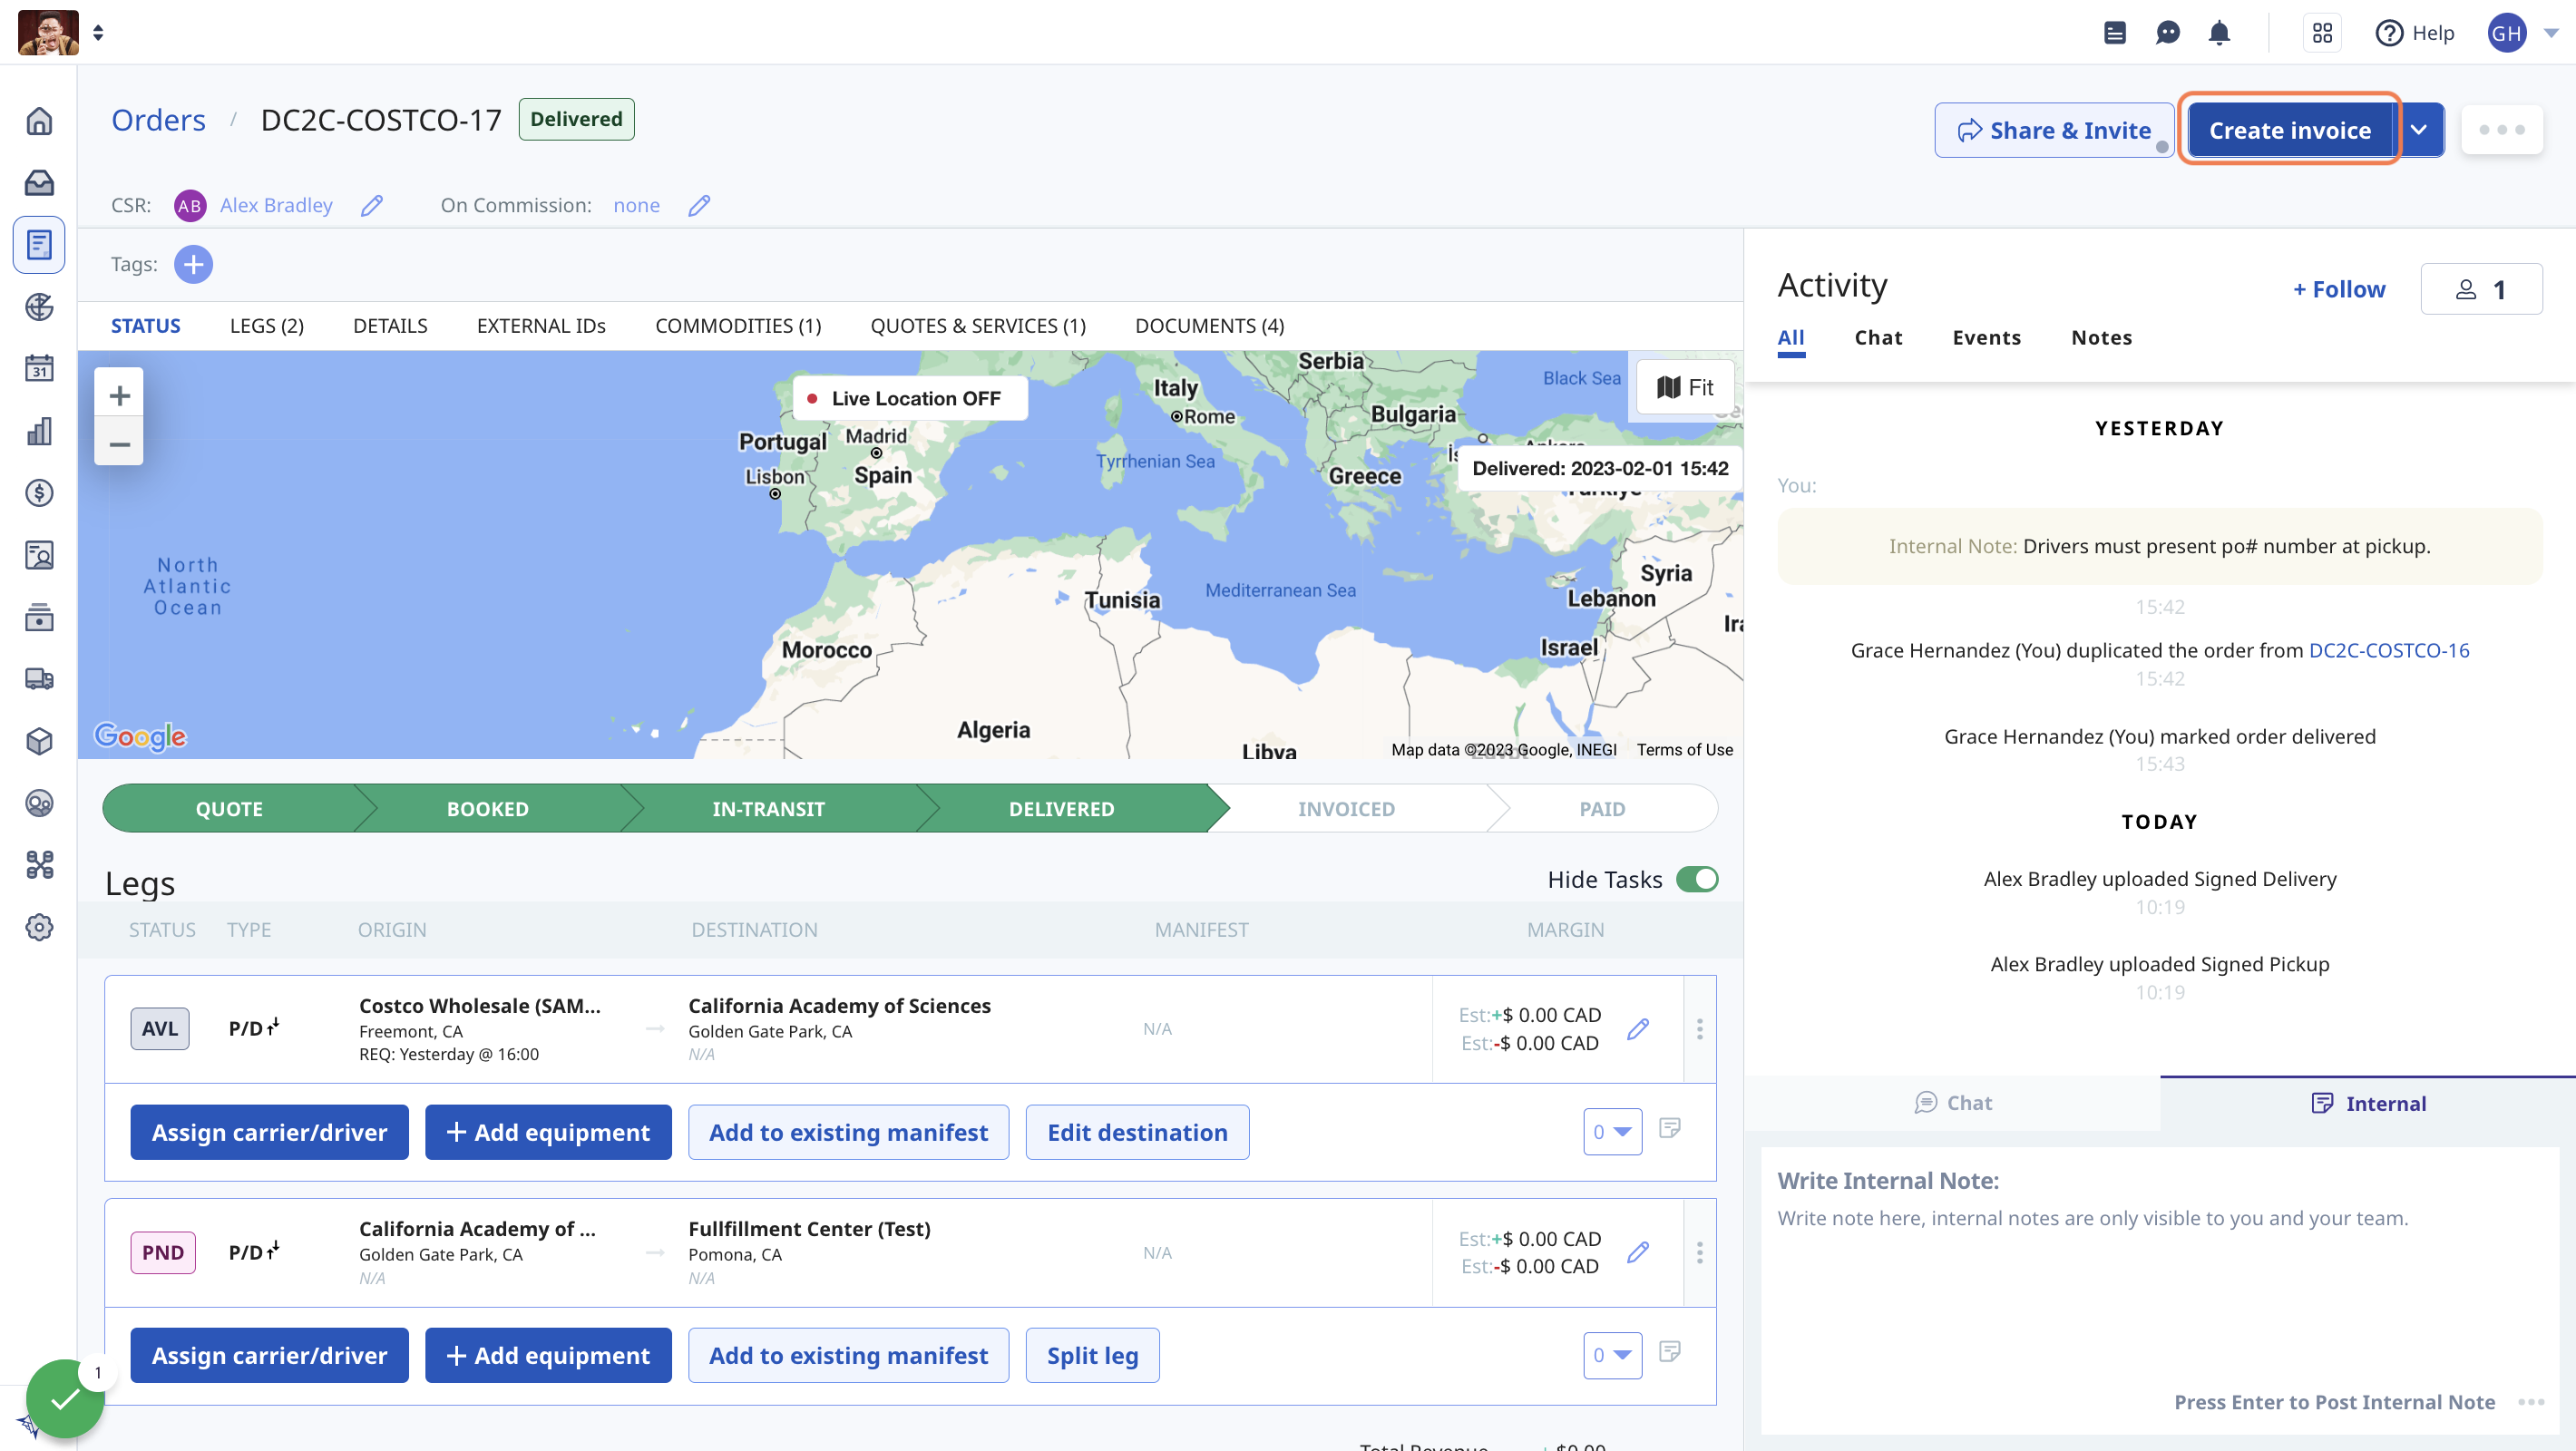Click Edit destination button
This screenshot has width=2576, height=1451.
point(1137,1132)
